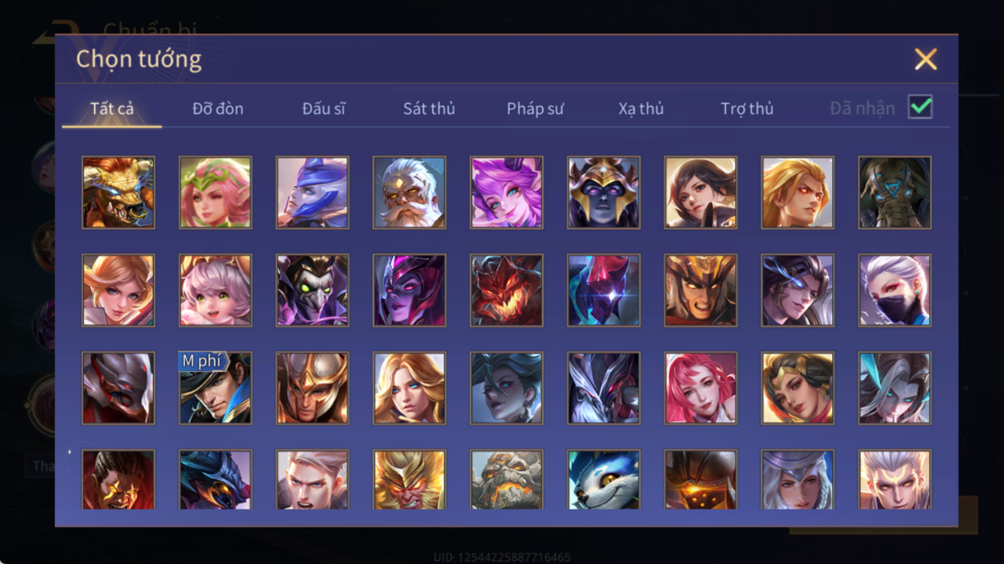Choose the purple-haired horned girl hero
Image resolution: width=1004 pixels, height=564 pixels.
pos(506,193)
